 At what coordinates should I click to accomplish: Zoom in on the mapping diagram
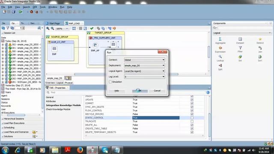pyautogui.click(x=48, y=29)
